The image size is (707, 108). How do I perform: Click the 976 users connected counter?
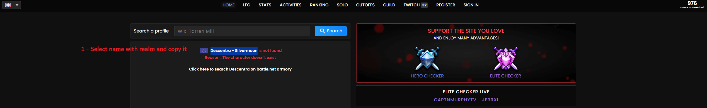click(x=692, y=5)
